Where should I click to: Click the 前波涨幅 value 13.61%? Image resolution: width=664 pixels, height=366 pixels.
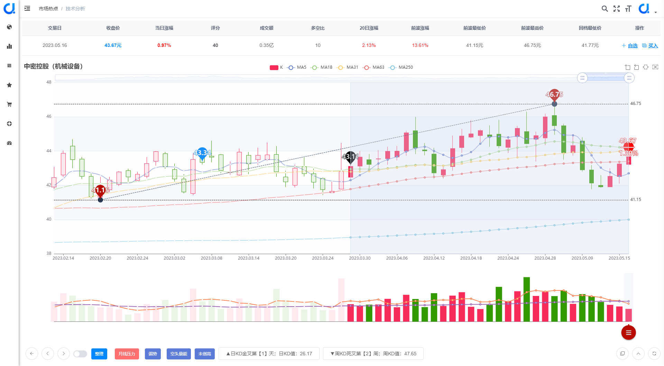(x=420, y=46)
